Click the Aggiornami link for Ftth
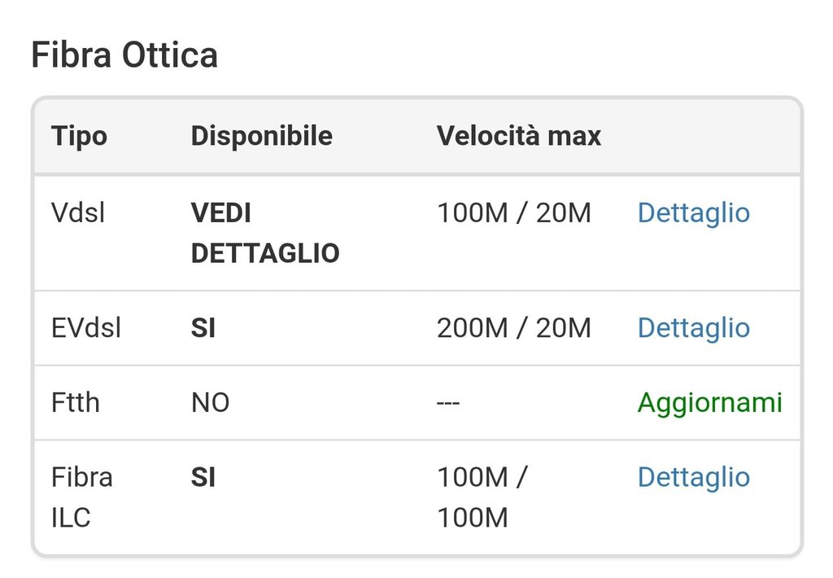Image resolution: width=833 pixels, height=578 pixels. [709, 403]
